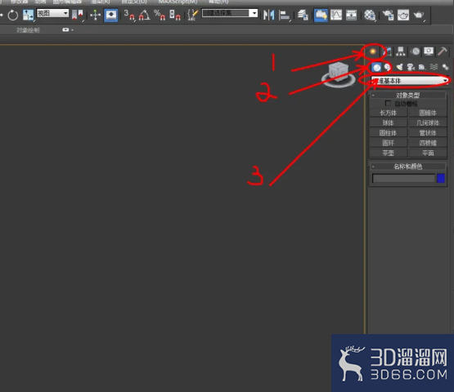Click the object name input field
The width and height of the screenshot is (454, 392).
pyautogui.click(x=403, y=178)
